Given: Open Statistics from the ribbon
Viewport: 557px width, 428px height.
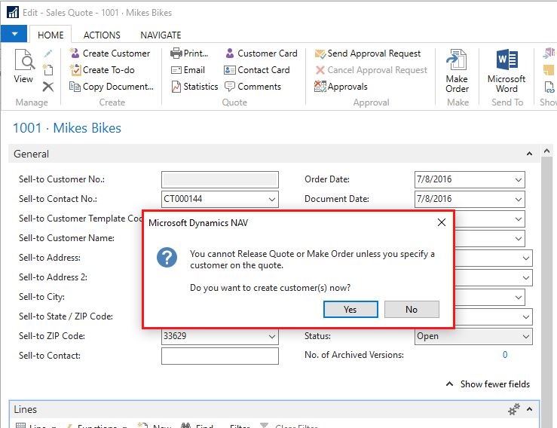Looking at the screenshot, I should (194, 87).
